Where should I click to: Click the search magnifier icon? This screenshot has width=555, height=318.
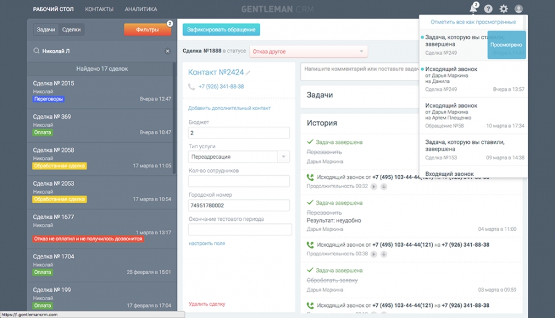(36, 51)
